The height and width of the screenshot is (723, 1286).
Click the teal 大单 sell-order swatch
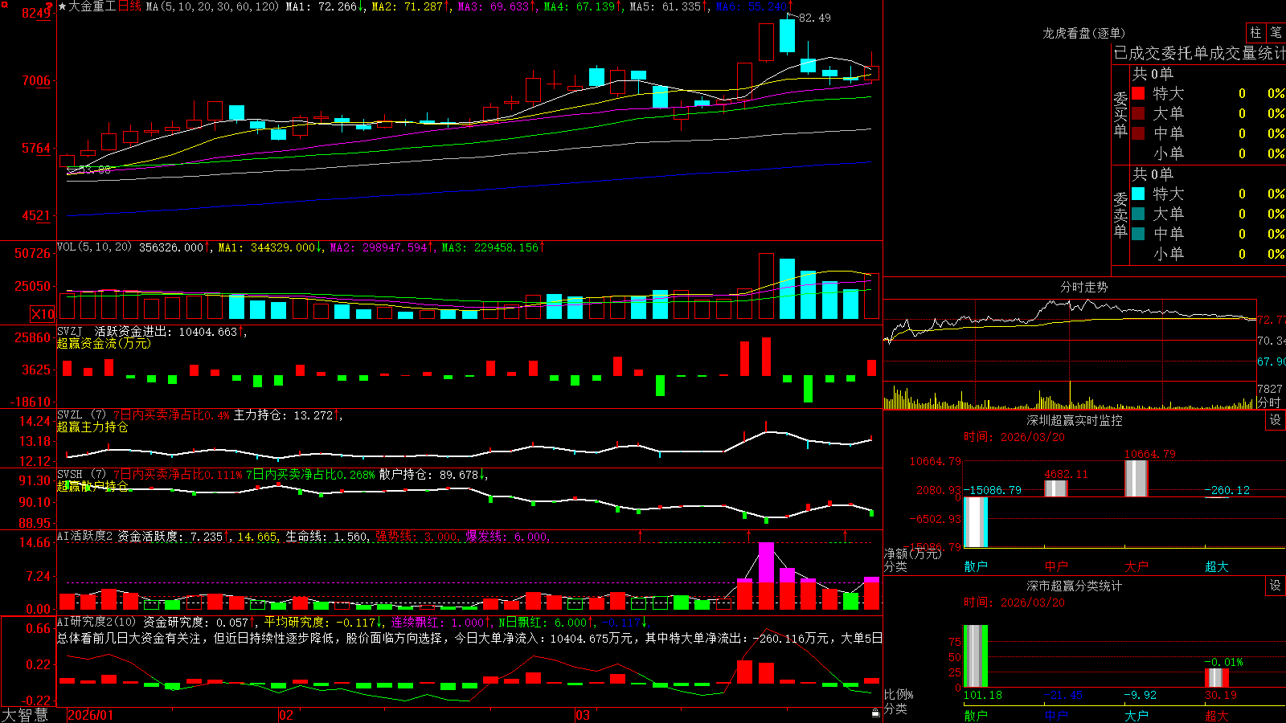pyautogui.click(x=1138, y=214)
